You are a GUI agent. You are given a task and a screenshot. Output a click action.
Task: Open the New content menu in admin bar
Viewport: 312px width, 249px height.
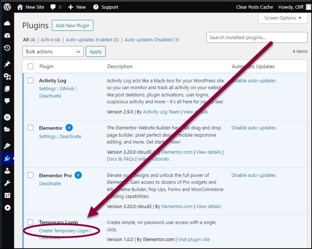coord(77,7)
